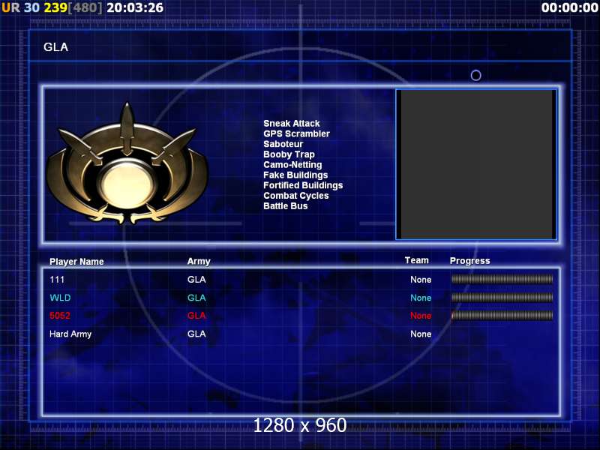This screenshot has width=600, height=450.
Task: Click the progress bar for player 5052
Action: (502, 315)
